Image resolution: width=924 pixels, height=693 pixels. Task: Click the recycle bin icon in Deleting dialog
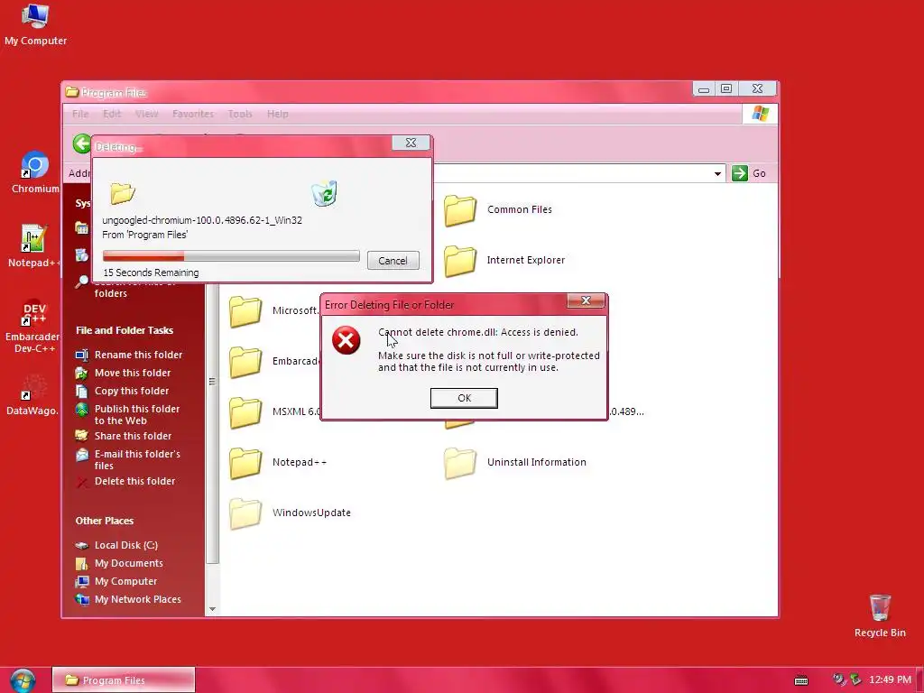click(x=324, y=193)
